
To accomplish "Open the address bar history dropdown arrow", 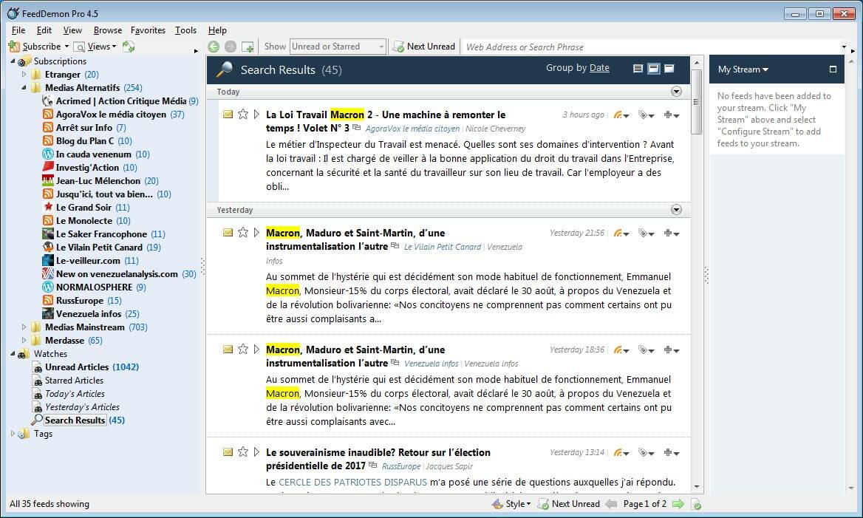I will point(845,47).
